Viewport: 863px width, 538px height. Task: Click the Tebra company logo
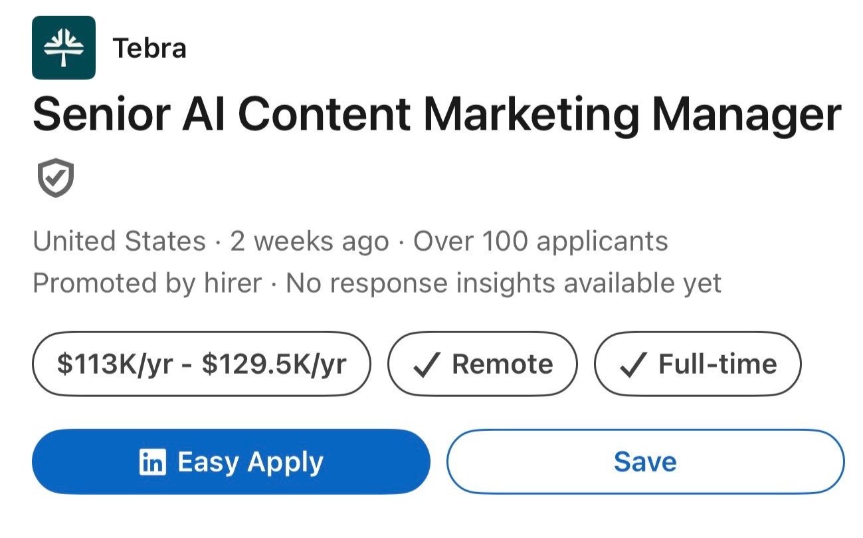click(x=63, y=48)
